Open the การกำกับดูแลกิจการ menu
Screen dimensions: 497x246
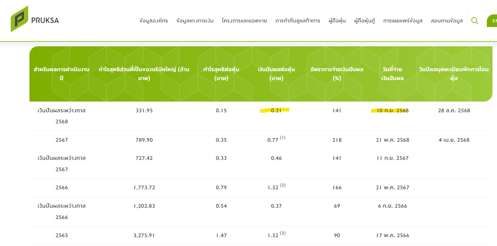point(298,21)
